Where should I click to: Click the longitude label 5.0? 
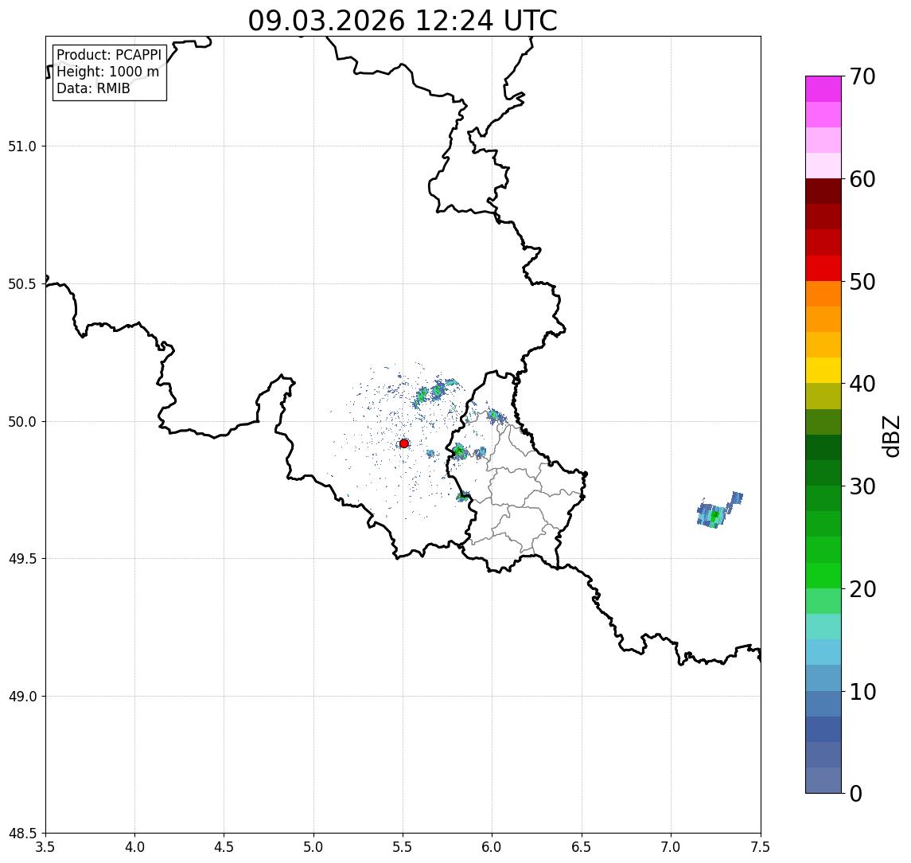click(x=313, y=847)
